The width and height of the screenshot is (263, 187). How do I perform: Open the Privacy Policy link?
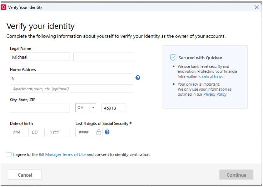(215, 94)
